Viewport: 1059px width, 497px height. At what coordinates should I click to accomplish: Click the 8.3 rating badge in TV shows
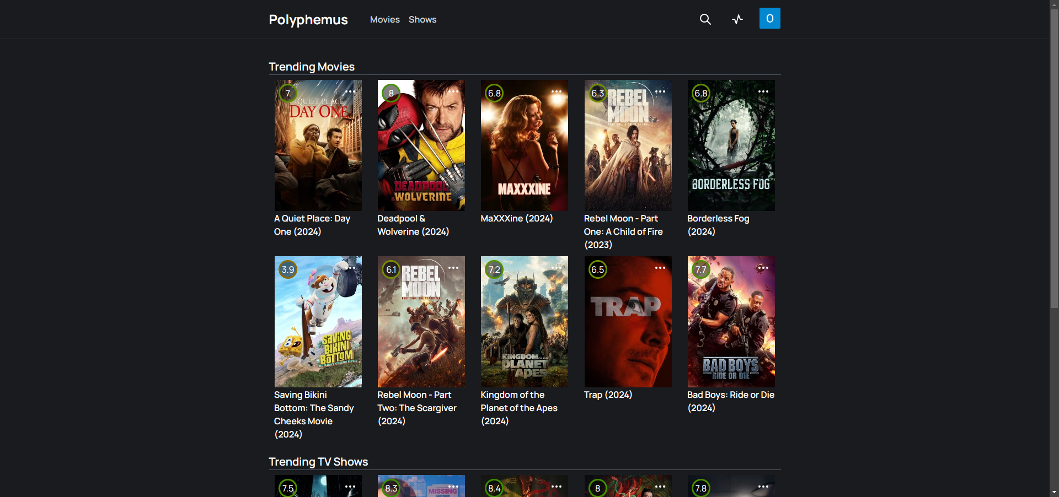[x=391, y=488]
